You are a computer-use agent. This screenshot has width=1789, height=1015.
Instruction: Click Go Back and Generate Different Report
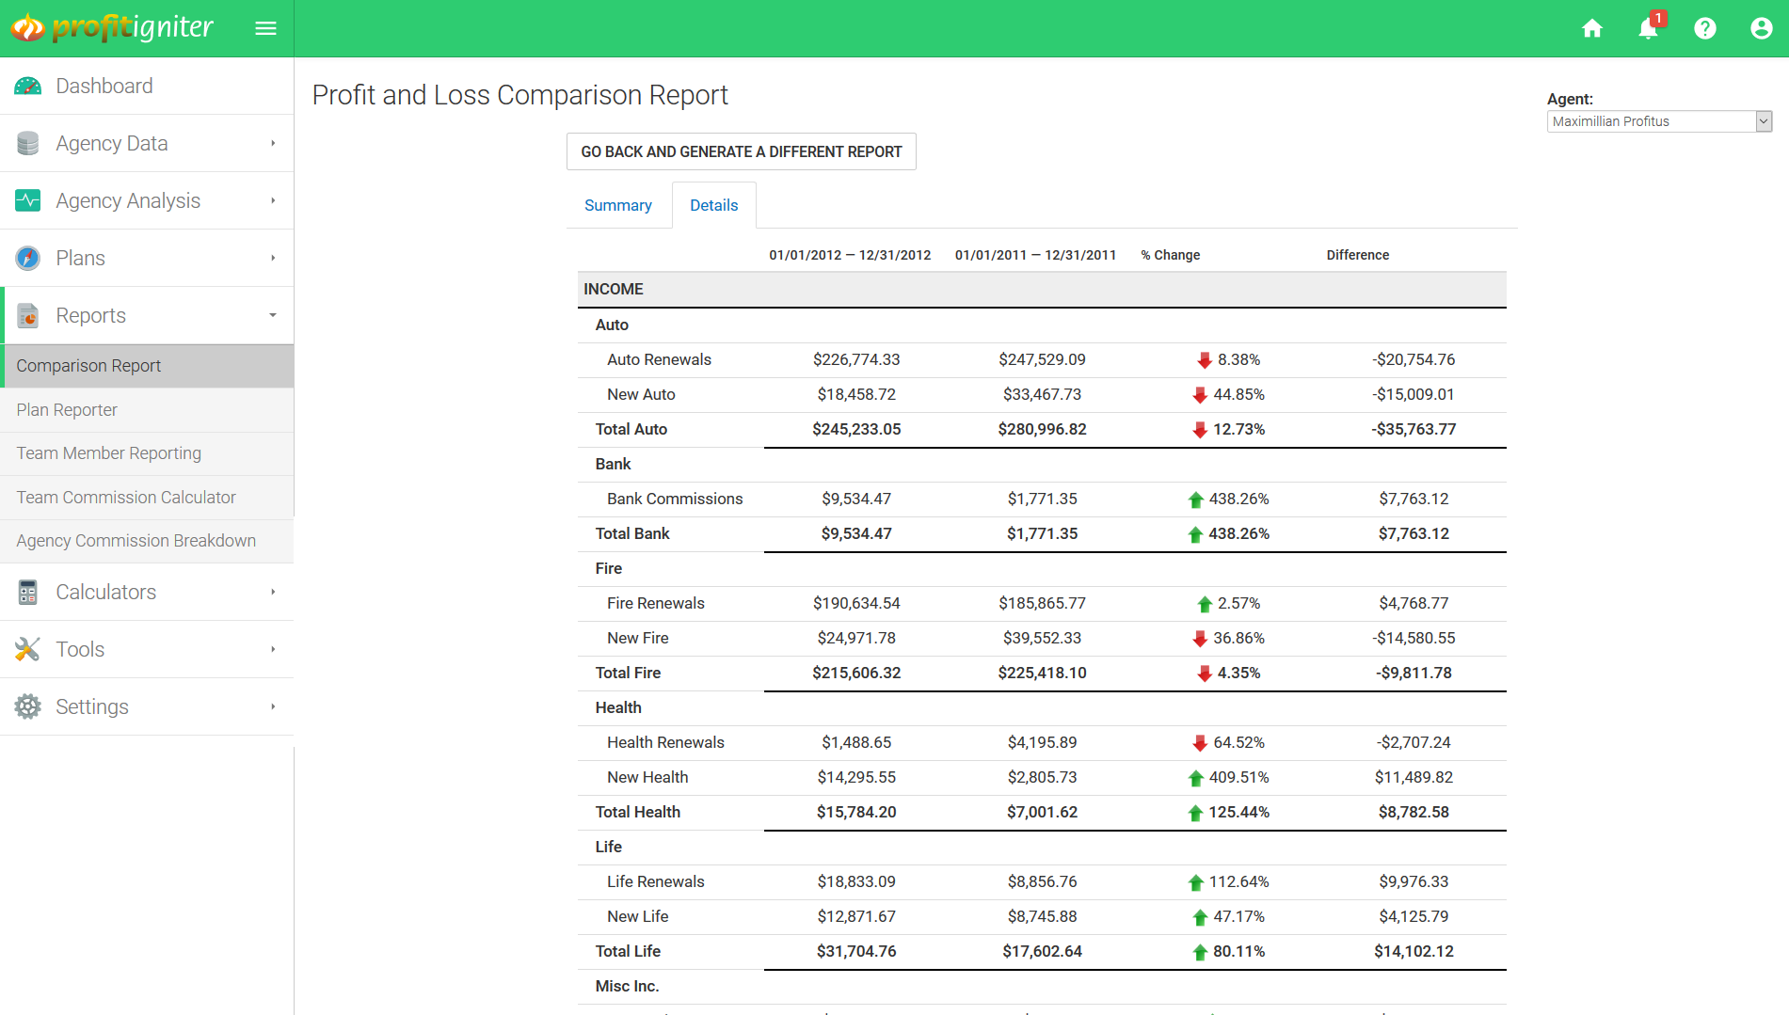point(741,151)
